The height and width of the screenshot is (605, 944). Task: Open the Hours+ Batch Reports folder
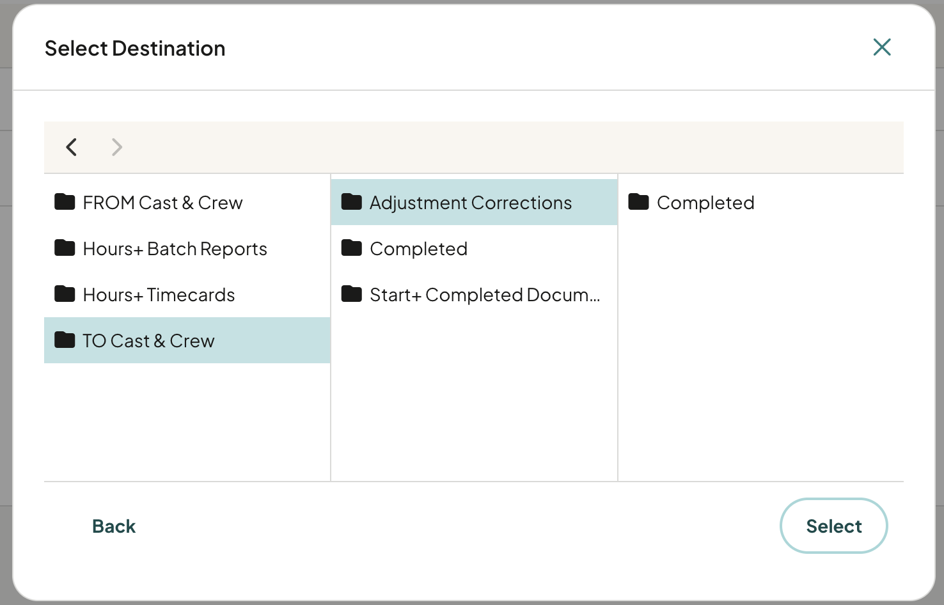[x=187, y=248]
